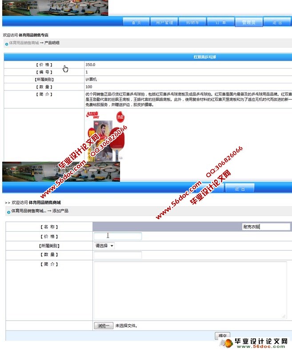Select the 管理员 navigation tab
The image size is (292, 351).
[248, 22]
